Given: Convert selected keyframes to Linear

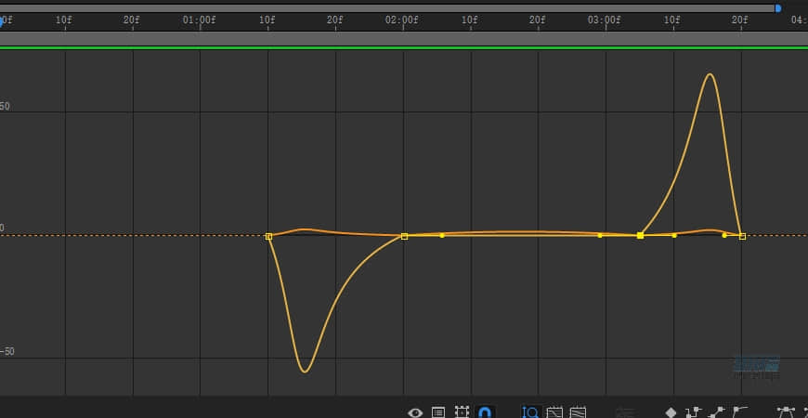Looking at the screenshot, I should click(716, 411).
